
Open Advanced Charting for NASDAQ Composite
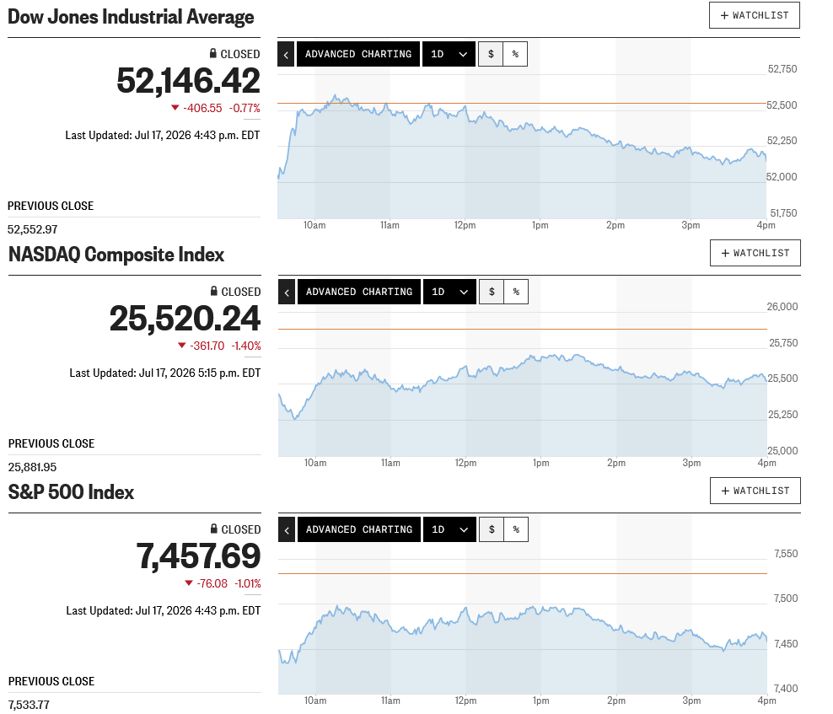[x=360, y=292]
